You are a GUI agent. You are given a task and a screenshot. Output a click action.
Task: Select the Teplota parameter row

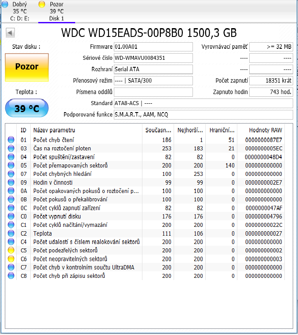tap(145, 233)
